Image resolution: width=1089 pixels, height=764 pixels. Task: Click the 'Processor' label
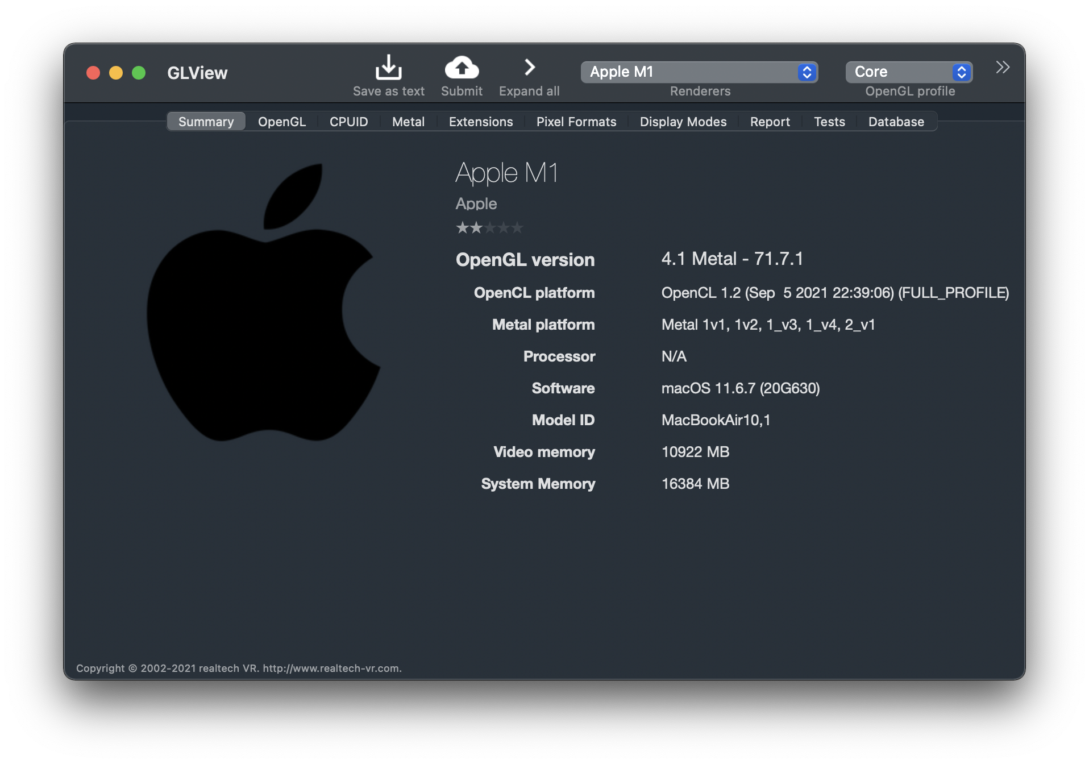pos(559,356)
